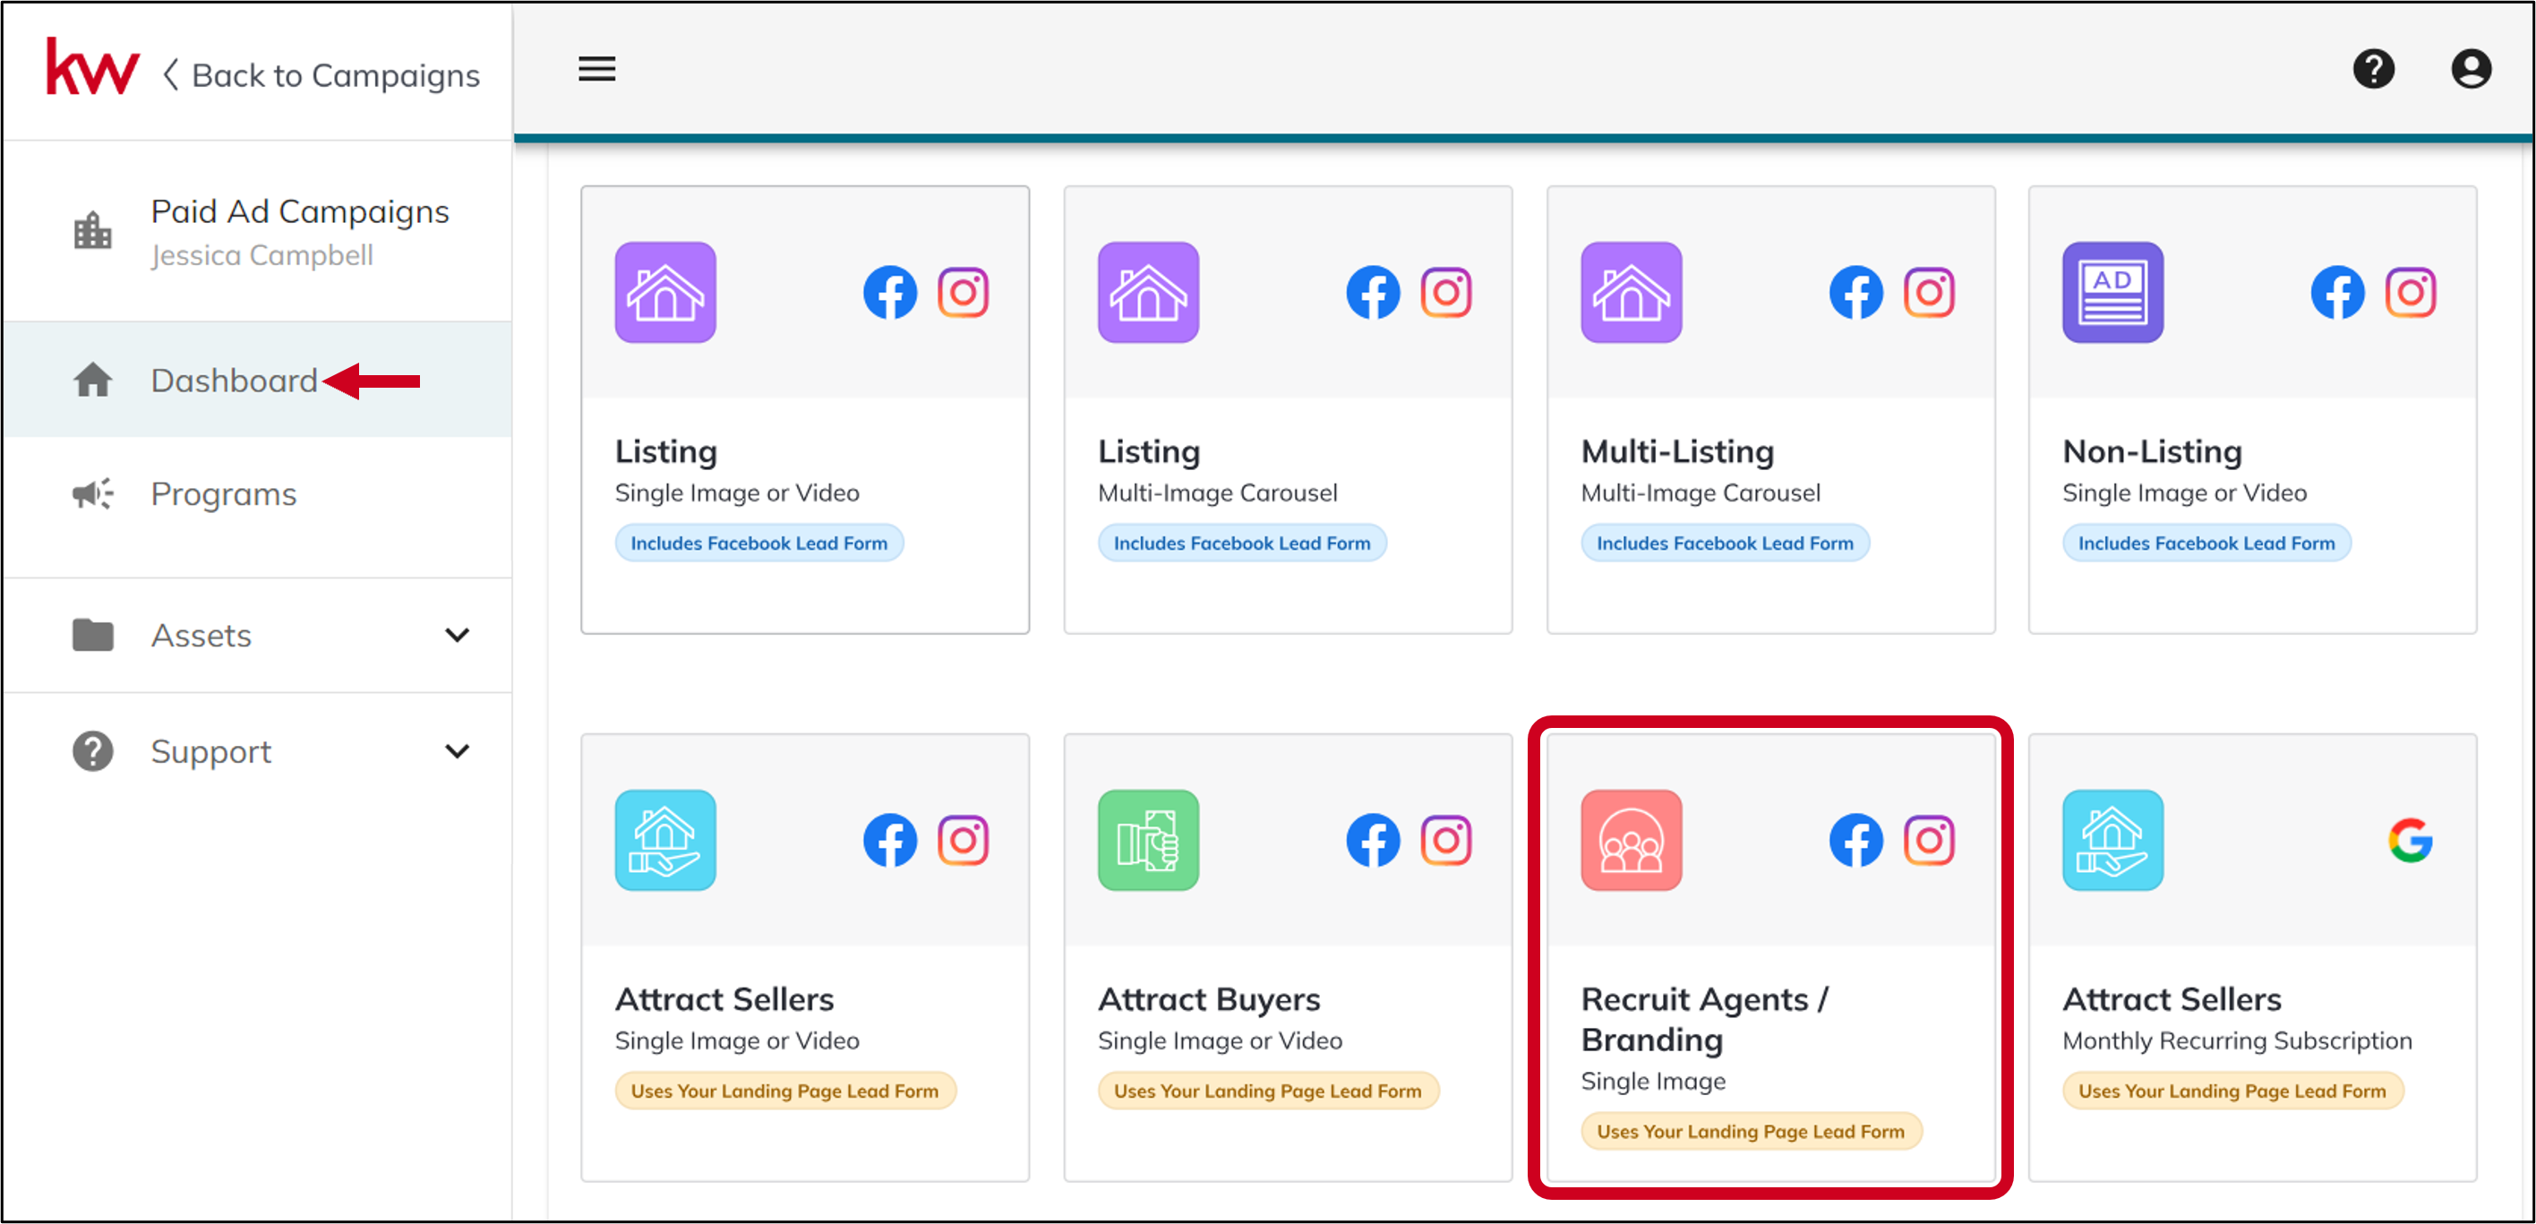Open the hamburger menu icon

point(596,69)
